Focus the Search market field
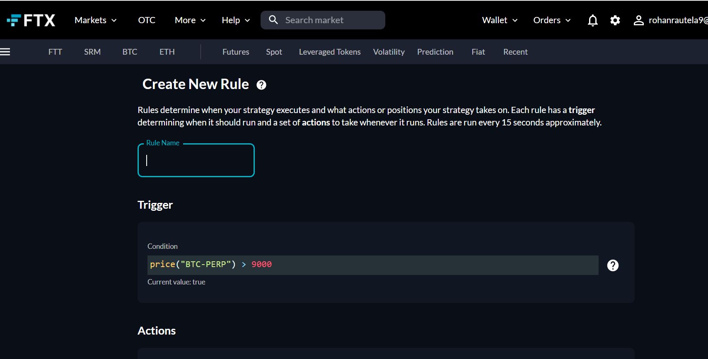This screenshot has height=359, width=708. click(323, 20)
